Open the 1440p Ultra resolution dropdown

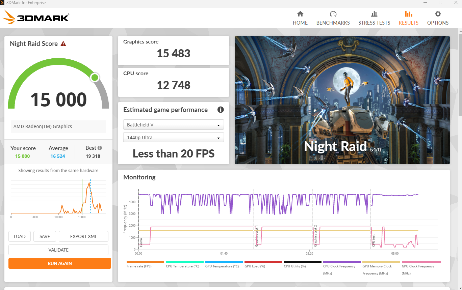point(174,138)
